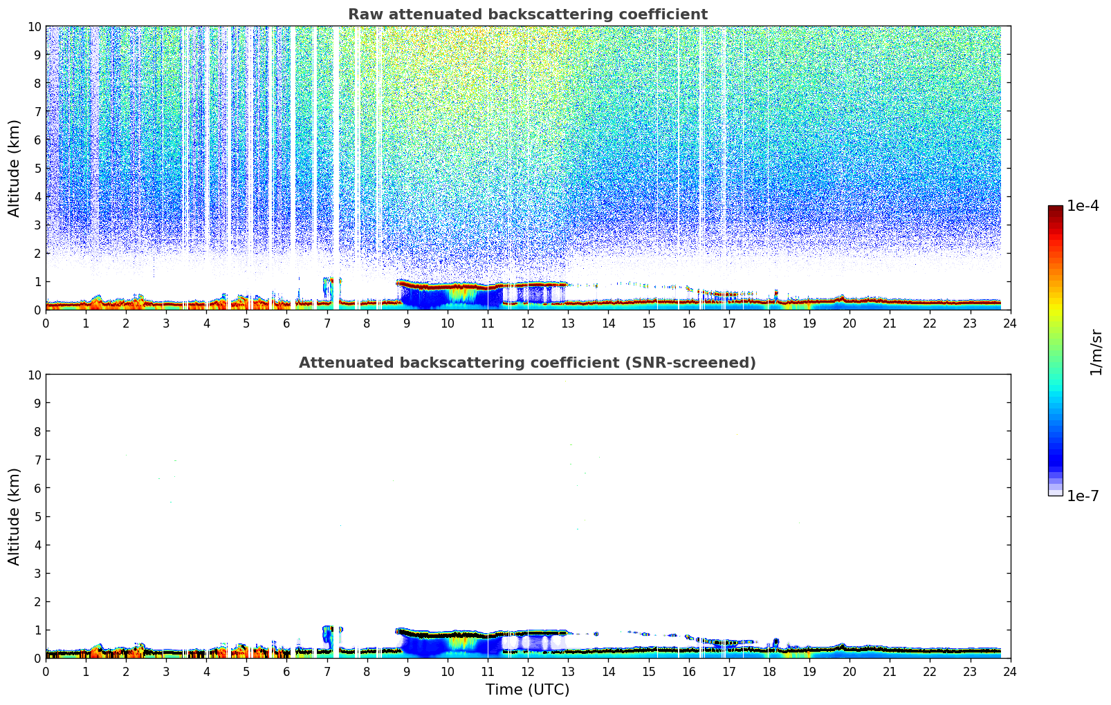The height and width of the screenshot is (705, 1111).
Task: Click the "1e-7" colorbar minimum label
Action: click(1083, 496)
